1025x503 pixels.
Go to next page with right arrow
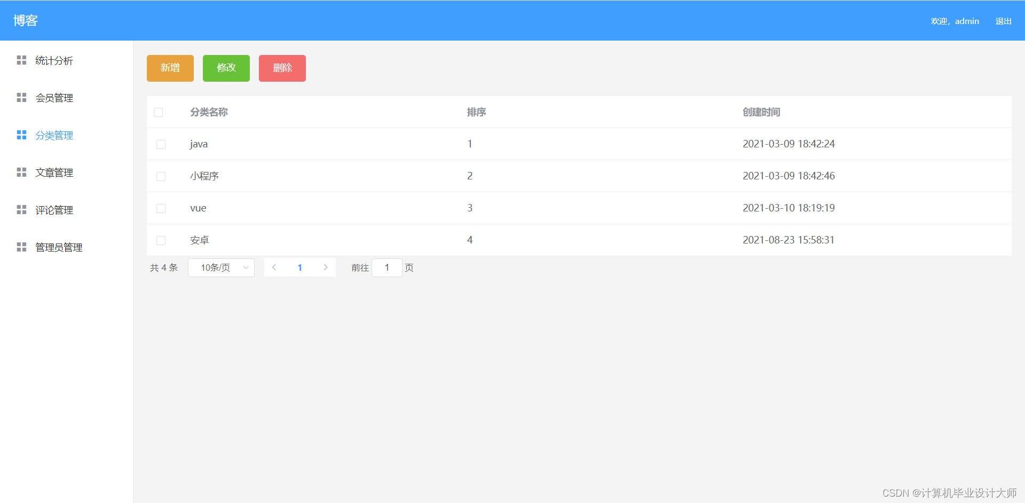(326, 268)
